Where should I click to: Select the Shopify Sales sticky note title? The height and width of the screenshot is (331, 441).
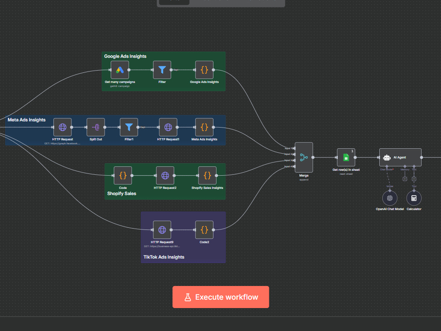tap(122, 194)
